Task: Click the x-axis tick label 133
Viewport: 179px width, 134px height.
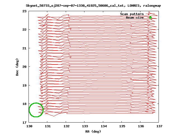Action: (85, 126)
